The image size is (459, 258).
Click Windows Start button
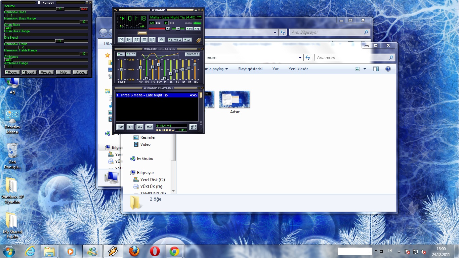(8, 251)
